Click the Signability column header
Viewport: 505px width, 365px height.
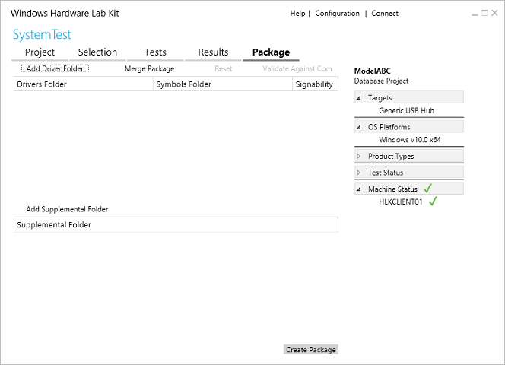(x=315, y=84)
